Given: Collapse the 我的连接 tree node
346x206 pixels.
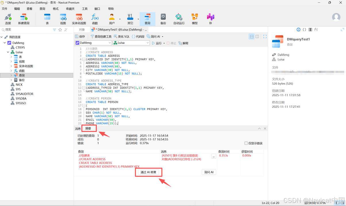Looking at the screenshot, I should pyautogui.click(x=2, y=37).
